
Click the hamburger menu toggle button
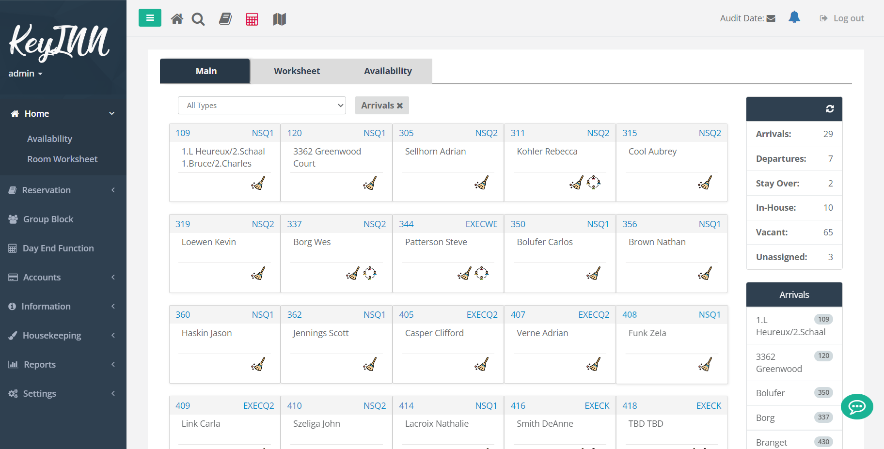point(150,18)
